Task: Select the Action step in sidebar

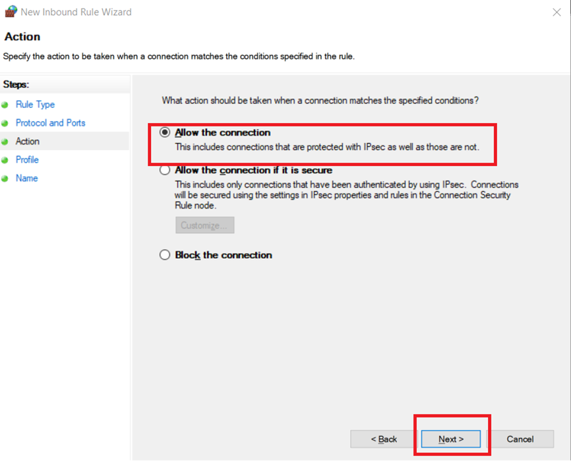Action: point(27,141)
